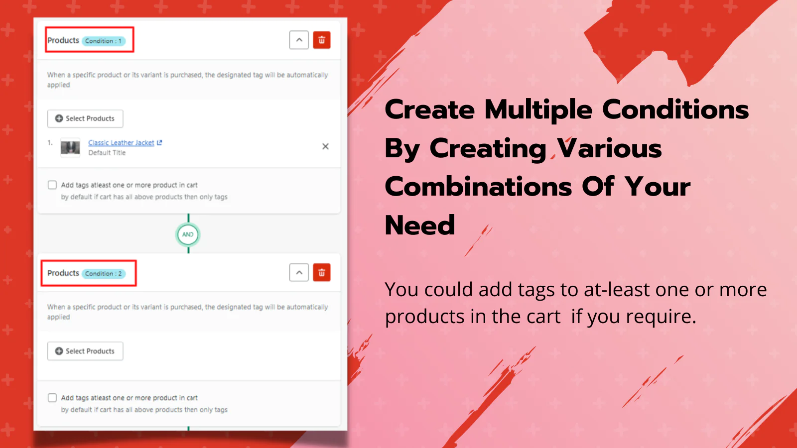Click the Products heading of Condition 1

[63, 40]
